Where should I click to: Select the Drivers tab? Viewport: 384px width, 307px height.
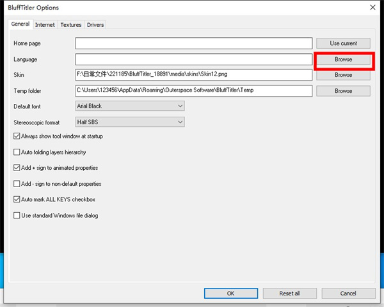click(95, 25)
